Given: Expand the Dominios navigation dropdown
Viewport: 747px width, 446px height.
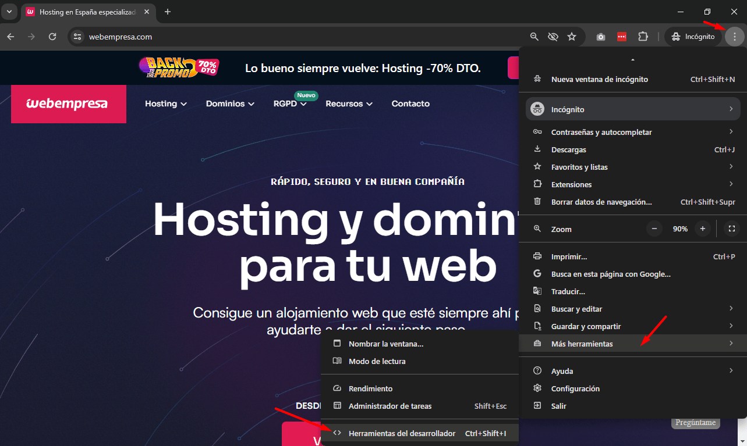Looking at the screenshot, I should pyautogui.click(x=230, y=104).
